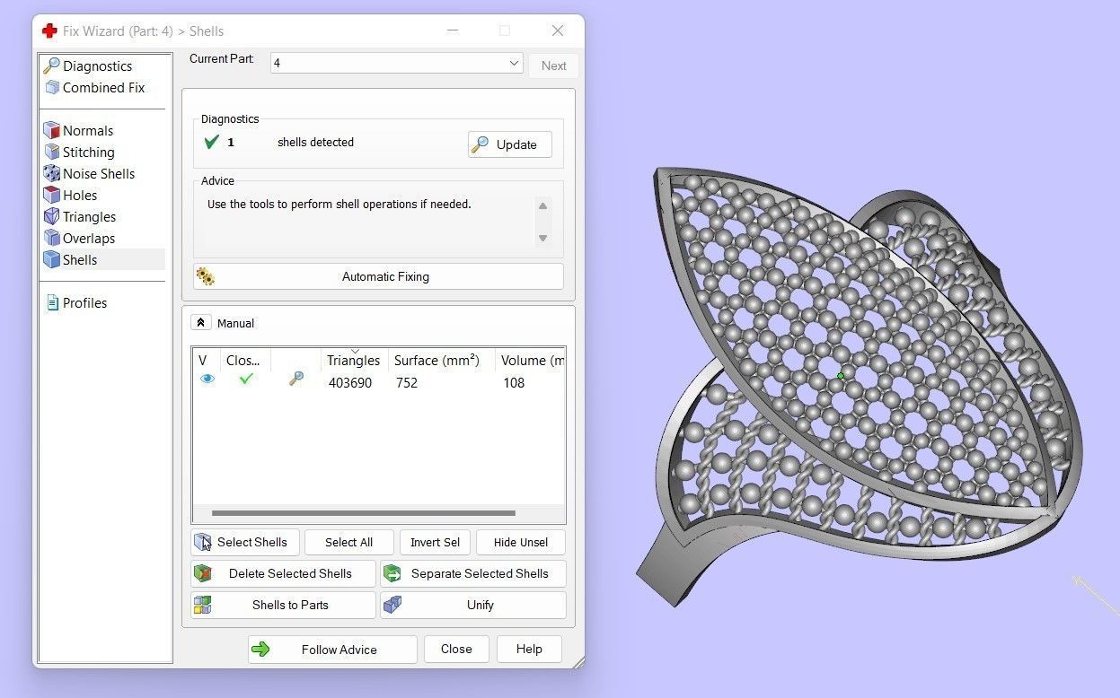Click the Profiles document icon
The width and height of the screenshot is (1120, 698).
click(52, 302)
